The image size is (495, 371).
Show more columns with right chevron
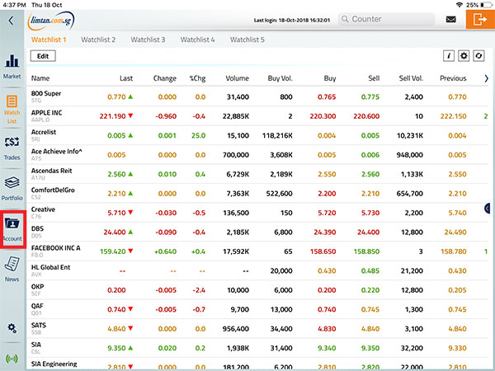pyautogui.click(x=486, y=78)
